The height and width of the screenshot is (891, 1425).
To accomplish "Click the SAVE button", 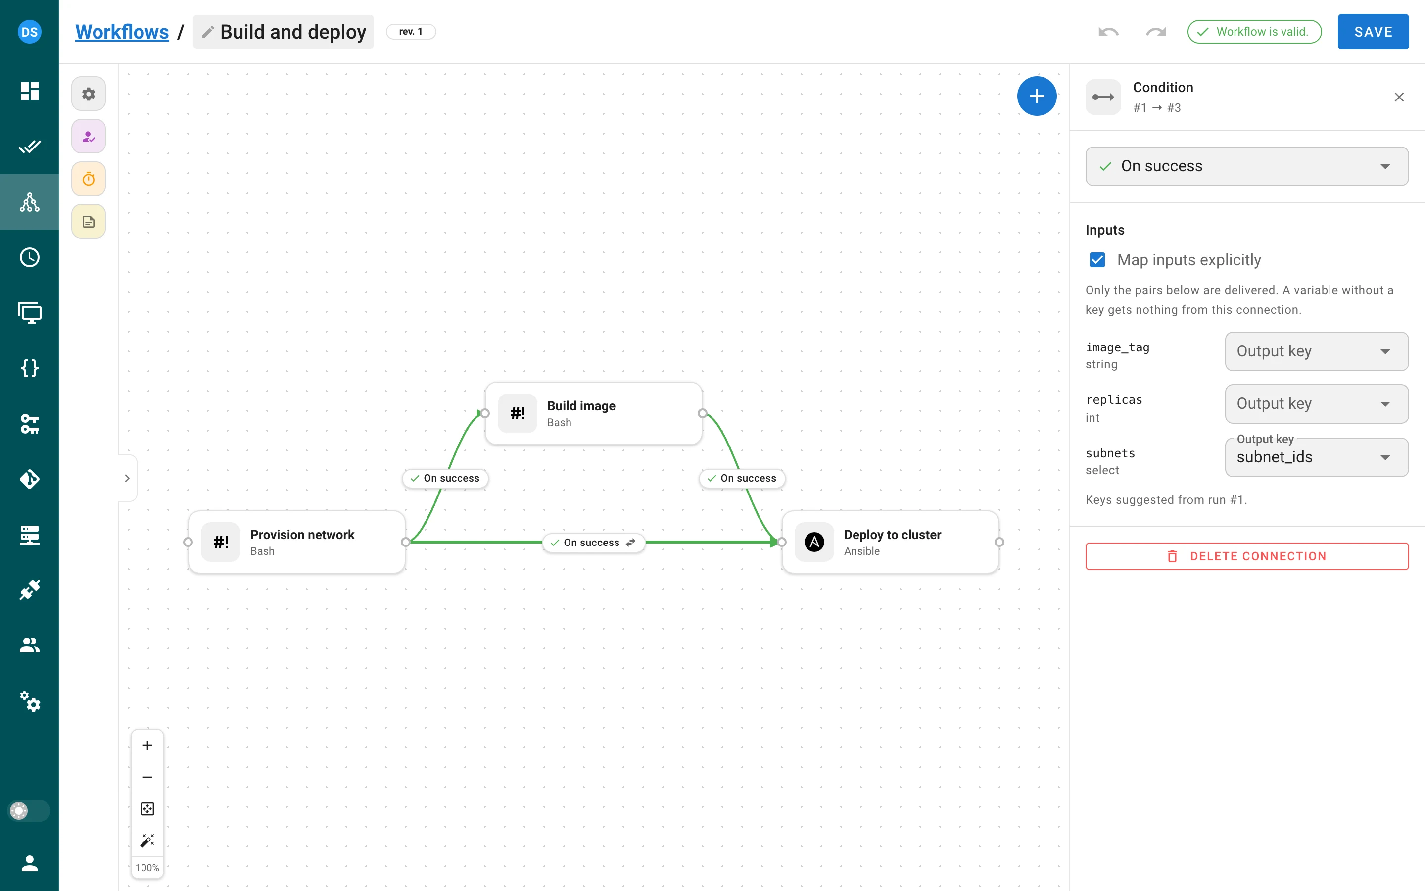I will (x=1373, y=32).
